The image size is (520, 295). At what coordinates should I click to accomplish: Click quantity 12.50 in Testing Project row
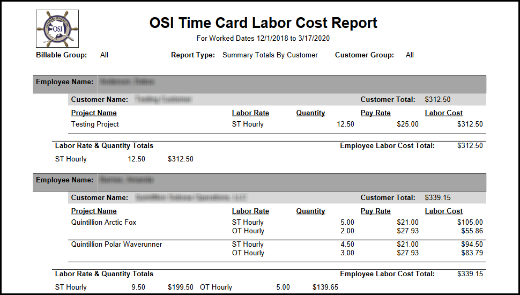click(x=346, y=124)
